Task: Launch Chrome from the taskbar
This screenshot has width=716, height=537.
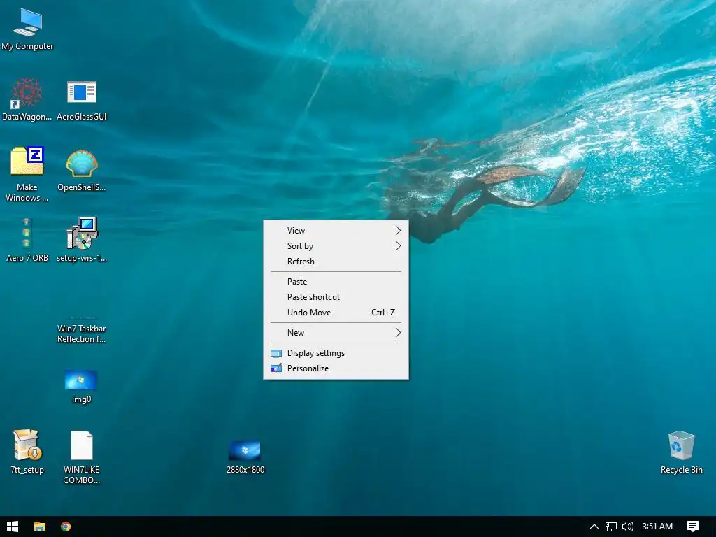Action: point(66,527)
